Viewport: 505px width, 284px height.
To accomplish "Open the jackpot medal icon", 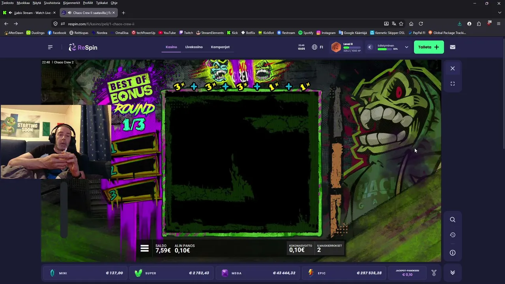I will pyautogui.click(x=434, y=273).
